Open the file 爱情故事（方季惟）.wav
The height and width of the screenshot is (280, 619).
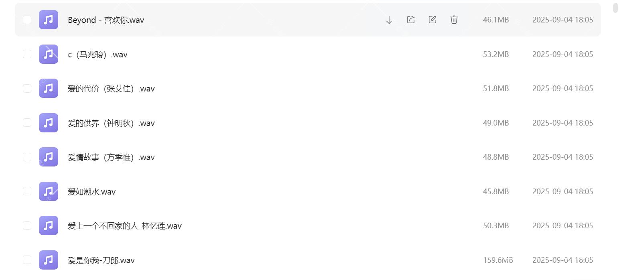(111, 157)
